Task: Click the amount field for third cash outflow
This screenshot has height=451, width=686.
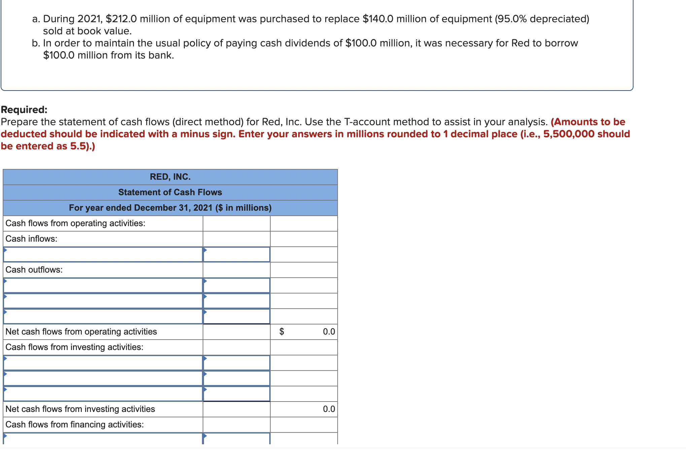Action: coord(236,316)
